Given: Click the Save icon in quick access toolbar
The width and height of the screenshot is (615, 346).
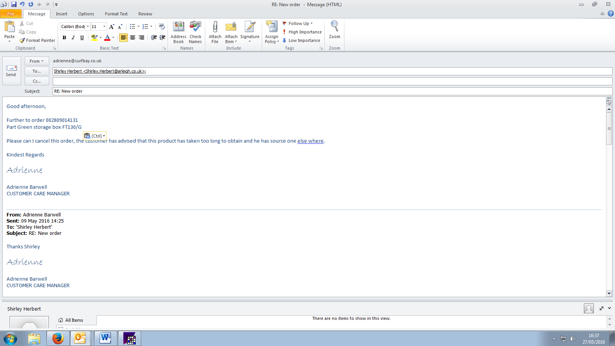Looking at the screenshot, I should click(14, 4).
